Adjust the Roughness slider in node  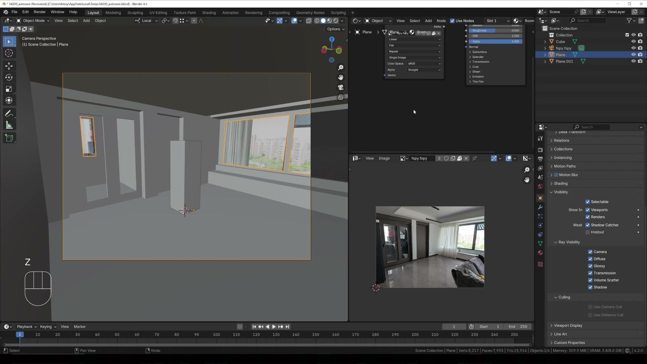pyautogui.click(x=496, y=31)
